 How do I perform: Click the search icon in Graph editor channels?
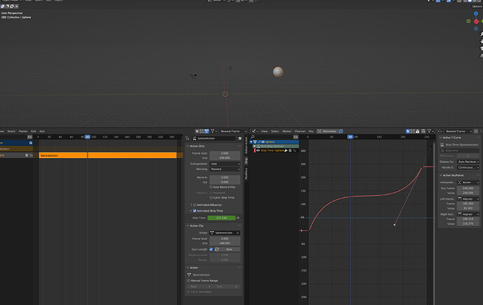click(x=253, y=137)
